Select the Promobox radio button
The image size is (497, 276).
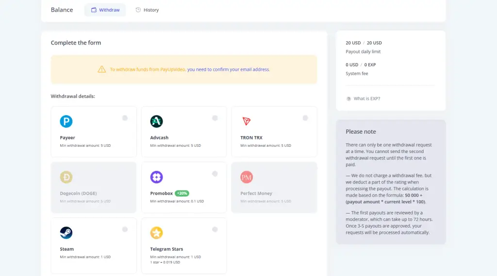(215, 173)
